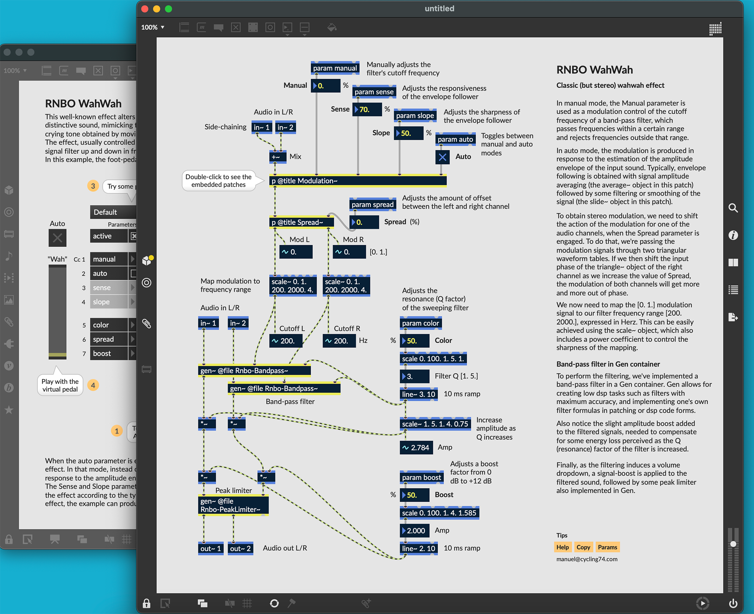This screenshot has height=614, width=754.
Task: Toggle the Auto X box in back window
Action: click(x=57, y=238)
